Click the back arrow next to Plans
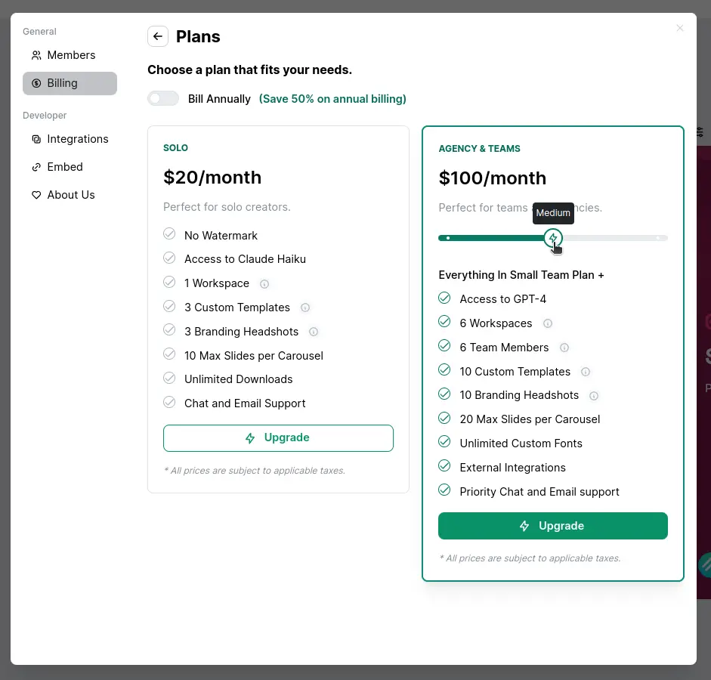This screenshot has height=680, width=711. tap(158, 36)
